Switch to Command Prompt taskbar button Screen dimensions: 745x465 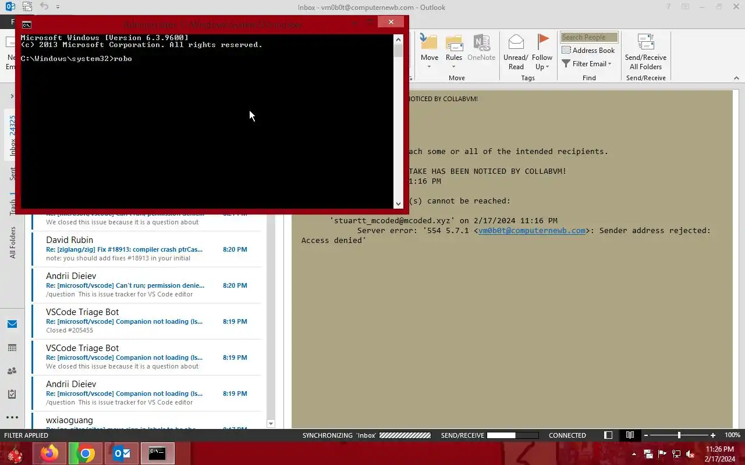click(x=157, y=453)
